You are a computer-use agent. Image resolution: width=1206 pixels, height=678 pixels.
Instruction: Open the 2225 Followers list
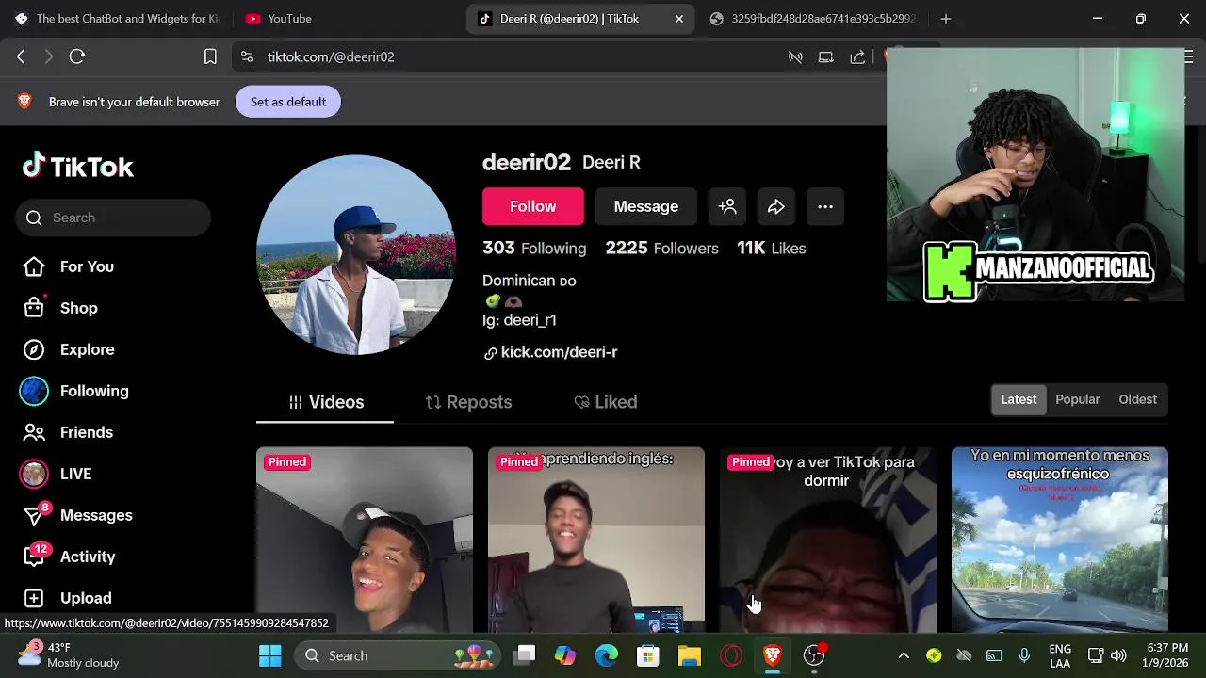662,248
